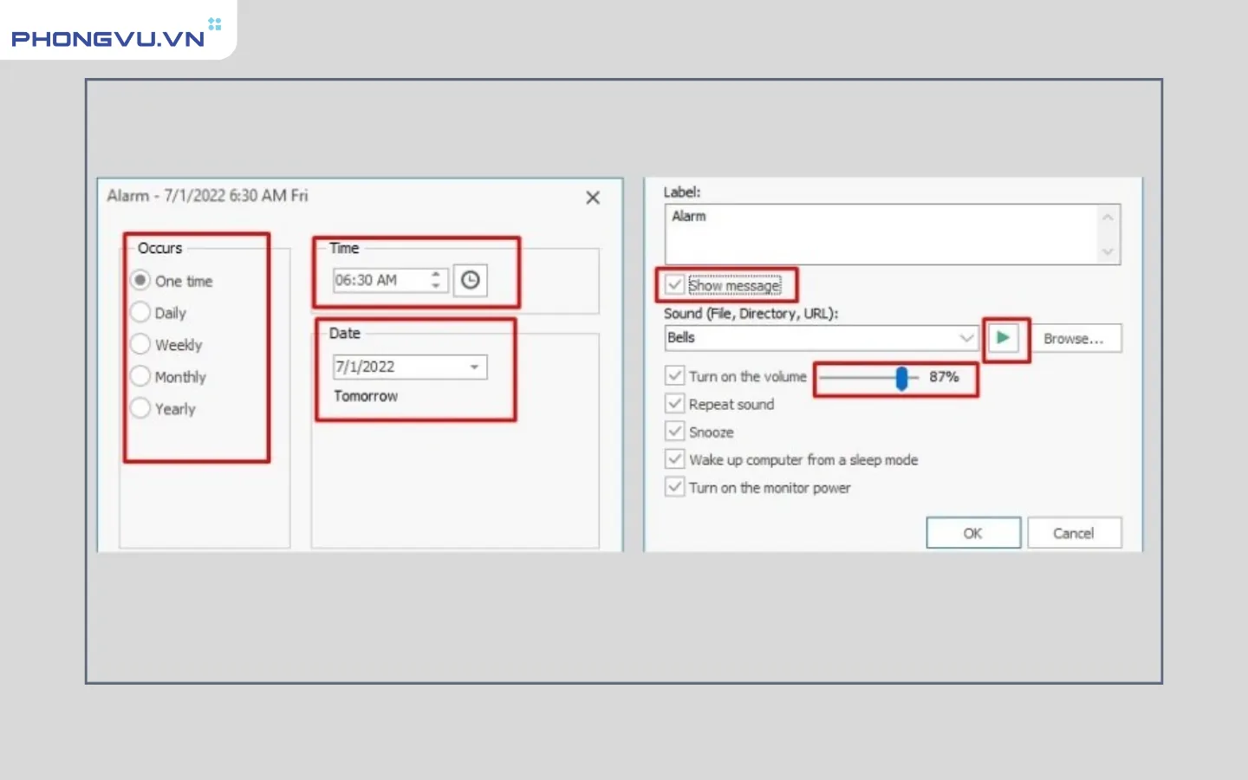Expand the Bells sound dropdown
The height and width of the screenshot is (780, 1248).
point(966,338)
